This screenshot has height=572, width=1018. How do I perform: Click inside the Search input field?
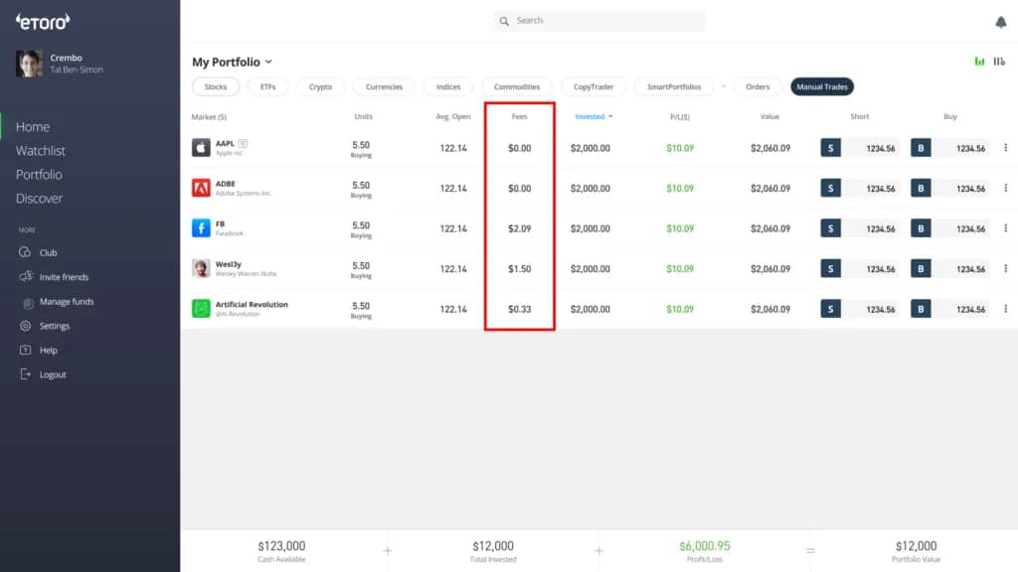[596, 20]
